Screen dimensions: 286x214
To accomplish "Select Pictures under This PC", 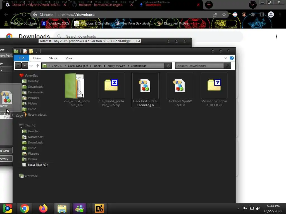I will pyautogui.click(x=34, y=154).
